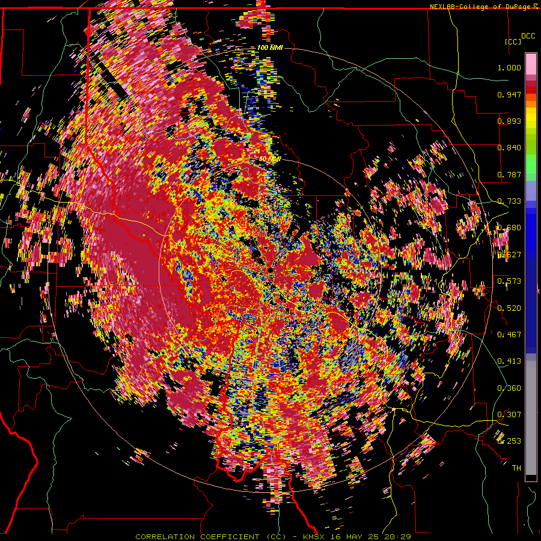The image size is (541, 541).
Task: Click the 'DCC' label above the color scale
Action: pyautogui.click(x=528, y=35)
